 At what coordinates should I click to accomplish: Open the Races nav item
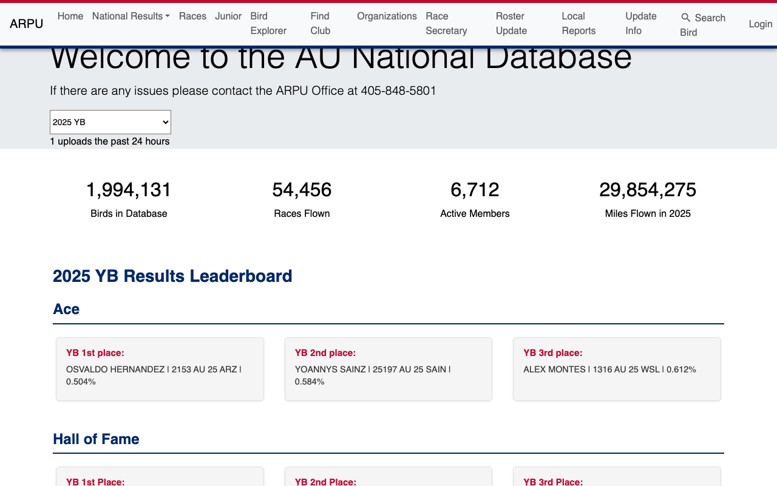[x=192, y=16]
